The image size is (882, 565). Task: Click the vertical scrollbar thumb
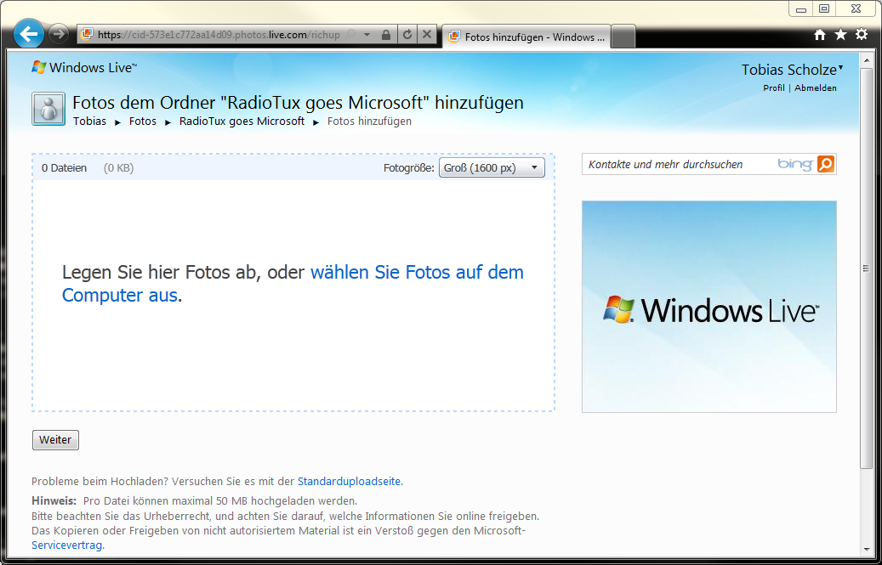[x=866, y=269]
